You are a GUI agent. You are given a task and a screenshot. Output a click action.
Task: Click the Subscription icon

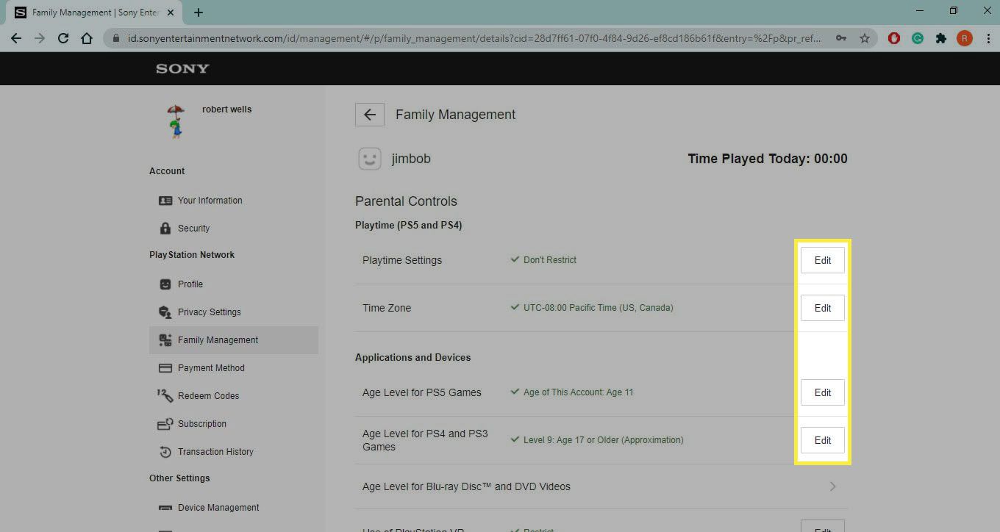click(165, 424)
